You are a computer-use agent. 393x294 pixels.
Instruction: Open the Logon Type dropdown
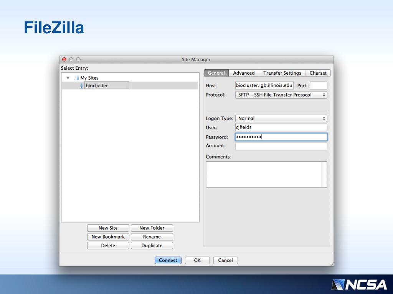pos(281,119)
